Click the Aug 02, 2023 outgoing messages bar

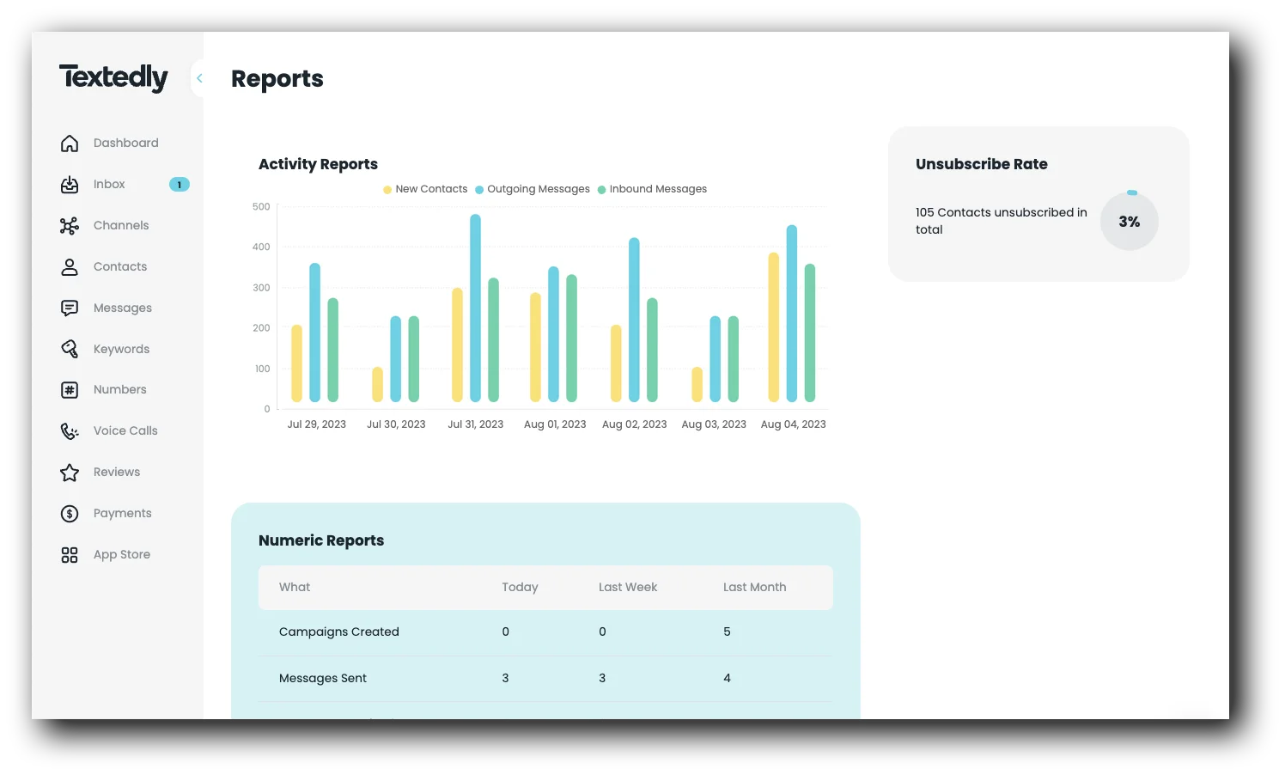point(635,320)
